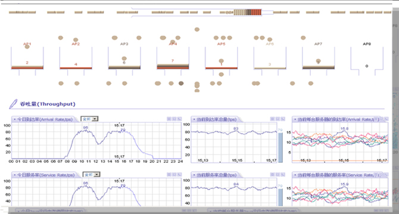399x214 pixels.
Task: Click the 15:17 time marker on Arrival Rate chart
Action: (x=119, y=125)
